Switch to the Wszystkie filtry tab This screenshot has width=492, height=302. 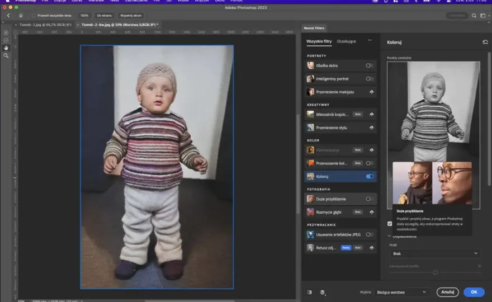[x=319, y=41]
